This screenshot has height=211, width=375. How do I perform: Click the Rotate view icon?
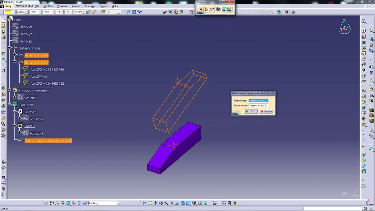point(161,203)
